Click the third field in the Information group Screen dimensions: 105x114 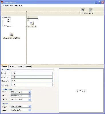coord(32,81)
